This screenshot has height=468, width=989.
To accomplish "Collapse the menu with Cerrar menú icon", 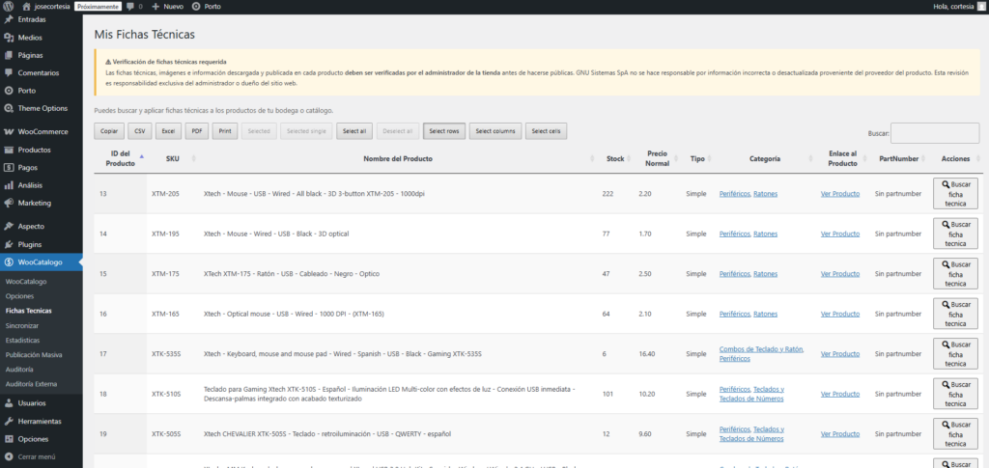I will click(x=9, y=456).
